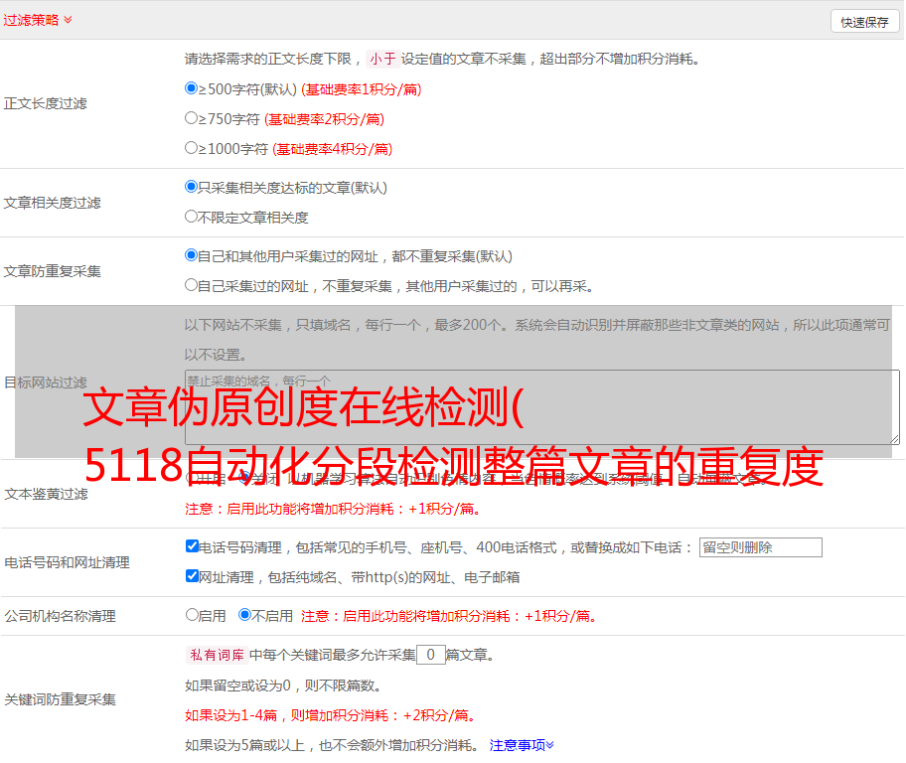Click the 如果设为1-4篇 red warning text
906x763 pixels.
click(x=332, y=715)
